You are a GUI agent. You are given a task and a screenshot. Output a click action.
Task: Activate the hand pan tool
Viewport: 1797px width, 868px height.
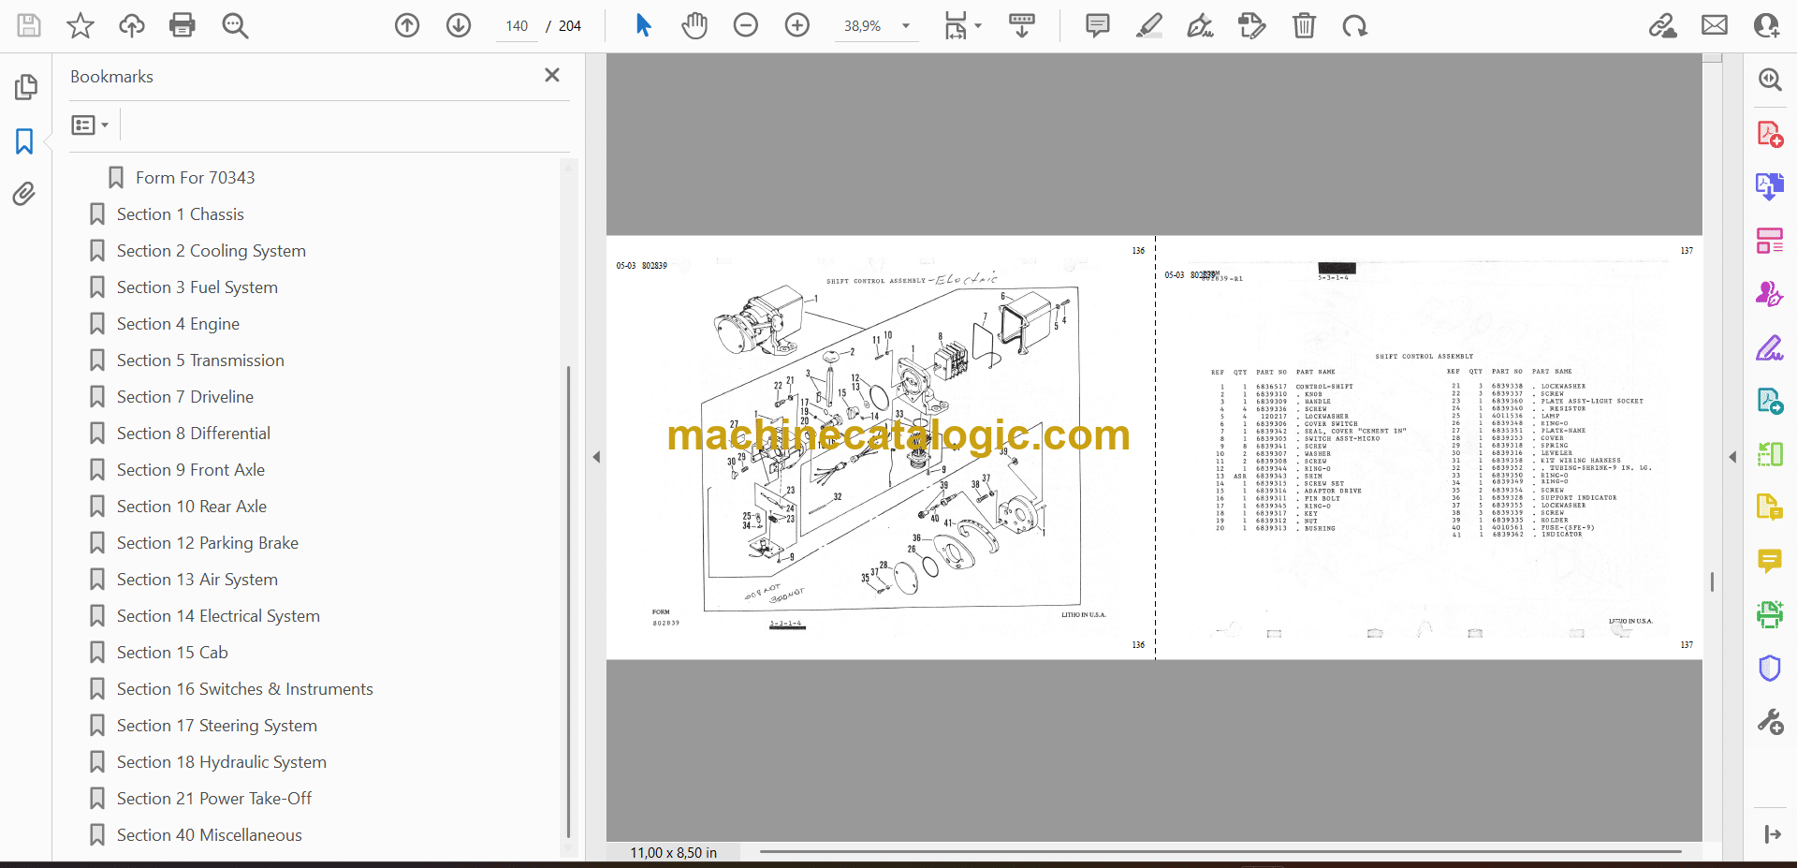(694, 25)
